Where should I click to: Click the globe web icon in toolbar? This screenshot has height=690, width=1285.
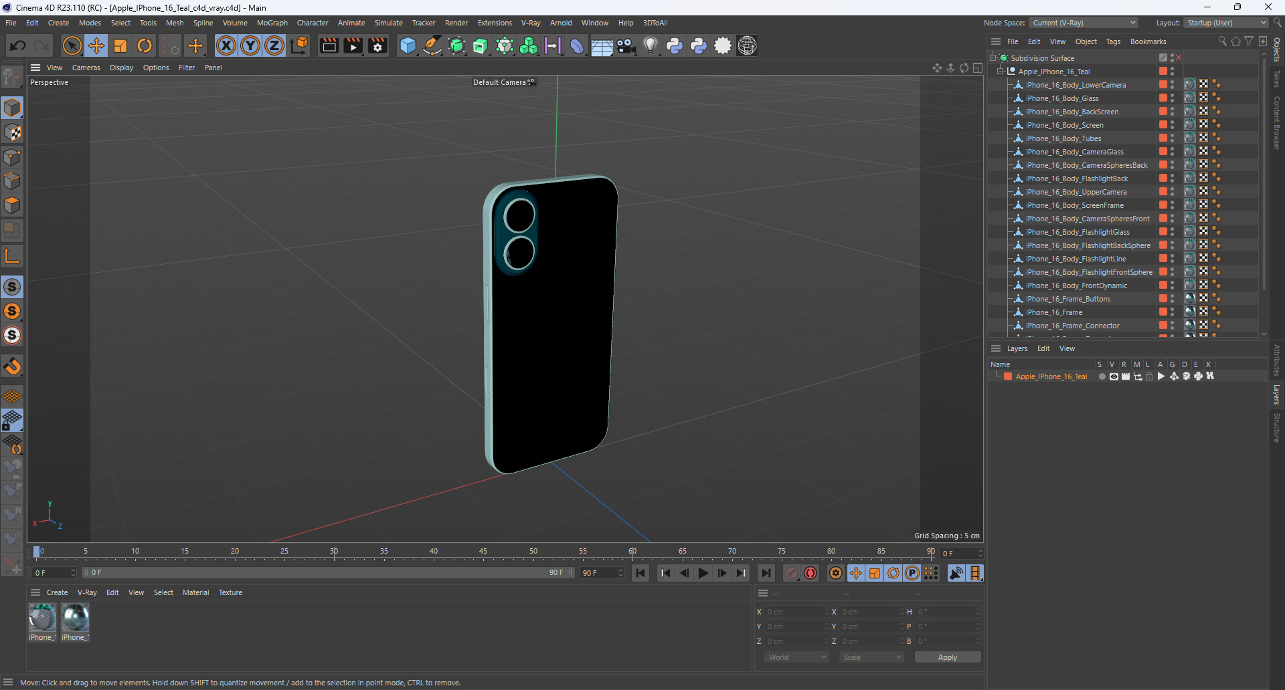[x=748, y=45]
